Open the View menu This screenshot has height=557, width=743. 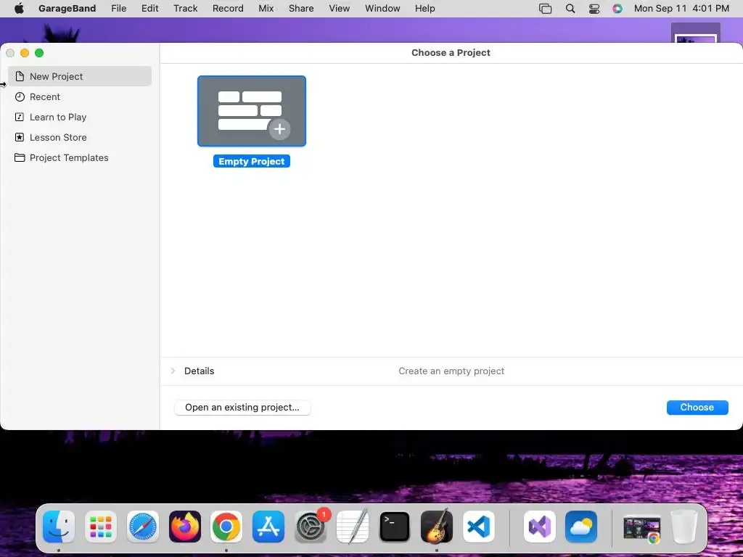click(340, 9)
